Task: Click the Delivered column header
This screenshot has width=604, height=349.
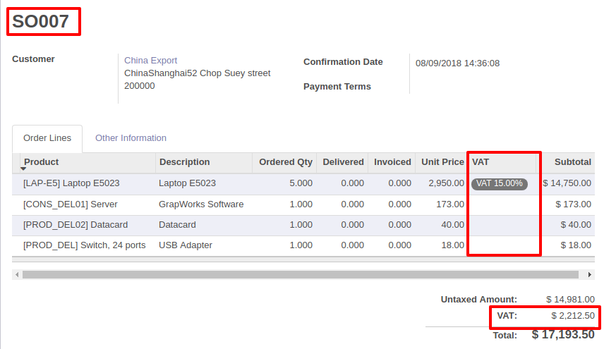Action: pyautogui.click(x=343, y=162)
